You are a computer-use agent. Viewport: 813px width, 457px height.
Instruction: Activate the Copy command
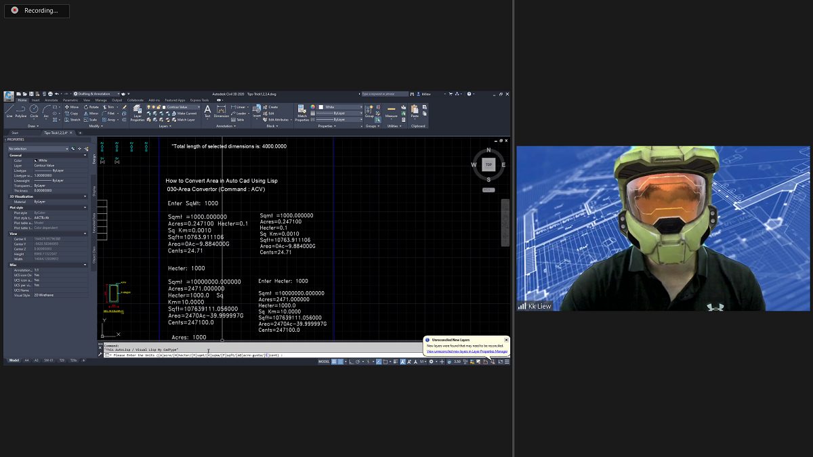click(71, 113)
